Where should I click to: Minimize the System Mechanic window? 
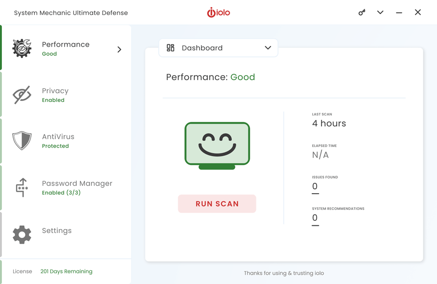[399, 13]
